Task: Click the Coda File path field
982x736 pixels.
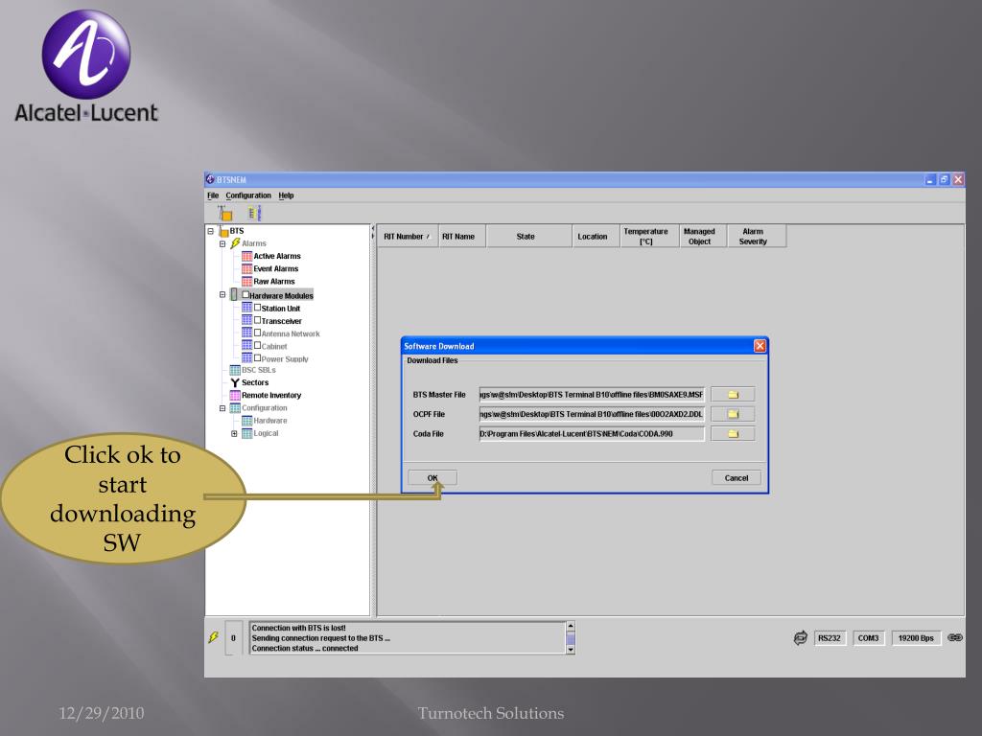Action: 592,434
